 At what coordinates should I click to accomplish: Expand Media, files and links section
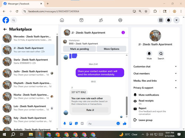pyautogui.click(x=155, y=81)
